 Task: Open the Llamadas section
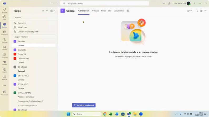tap(4, 40)
